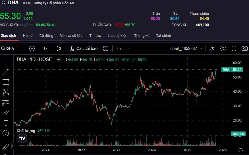
Task: Switch to the Tin tức tab
Action: (95, 36)
